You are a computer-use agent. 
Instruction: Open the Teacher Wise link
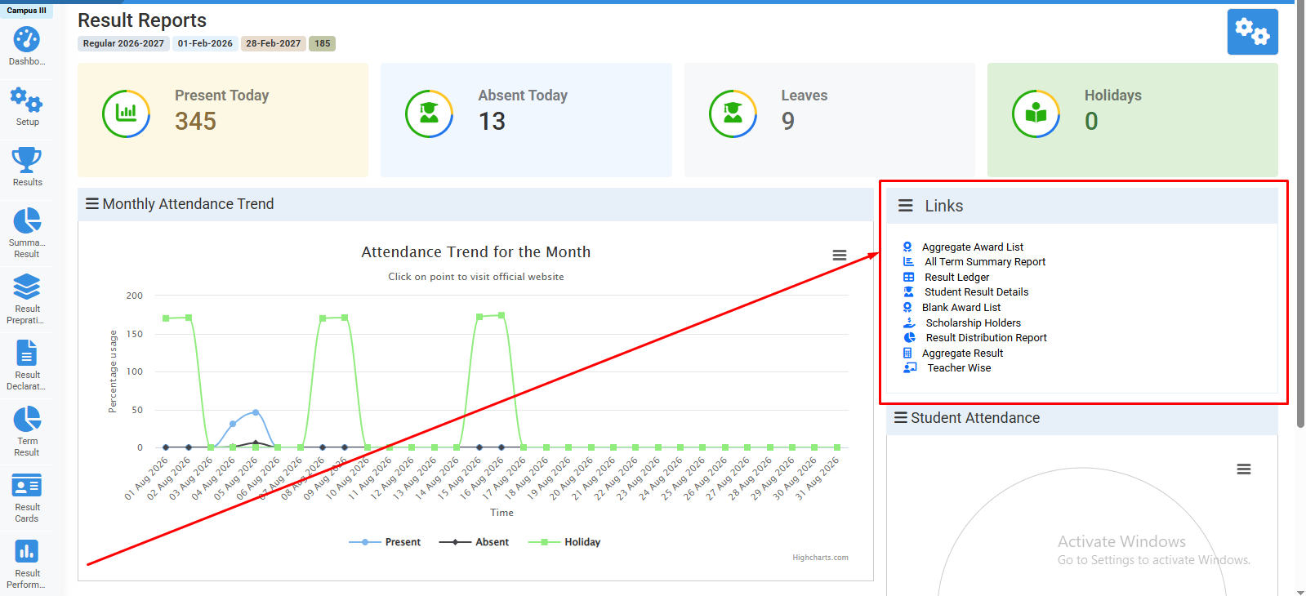pos(959,368)
